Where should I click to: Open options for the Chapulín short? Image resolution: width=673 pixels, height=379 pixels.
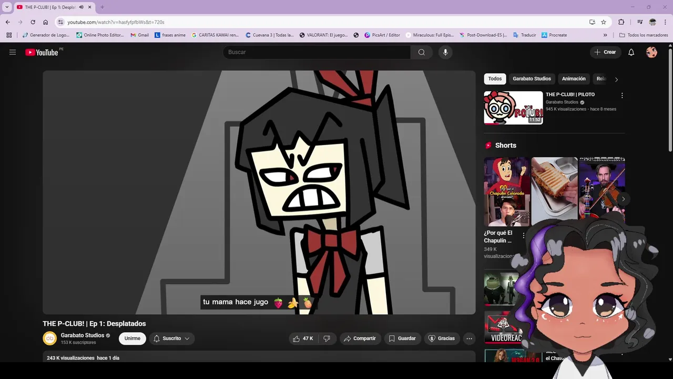(523, 235)
